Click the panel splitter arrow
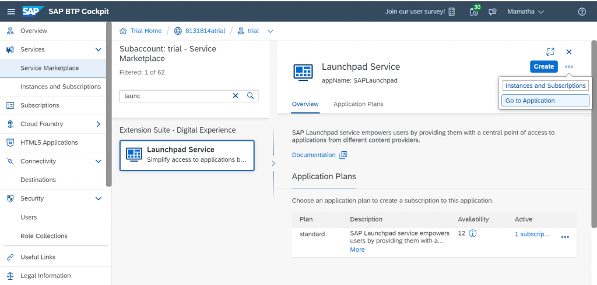Image resolution: width=597 pixels, height=285 pixels. tap(273, 163)
